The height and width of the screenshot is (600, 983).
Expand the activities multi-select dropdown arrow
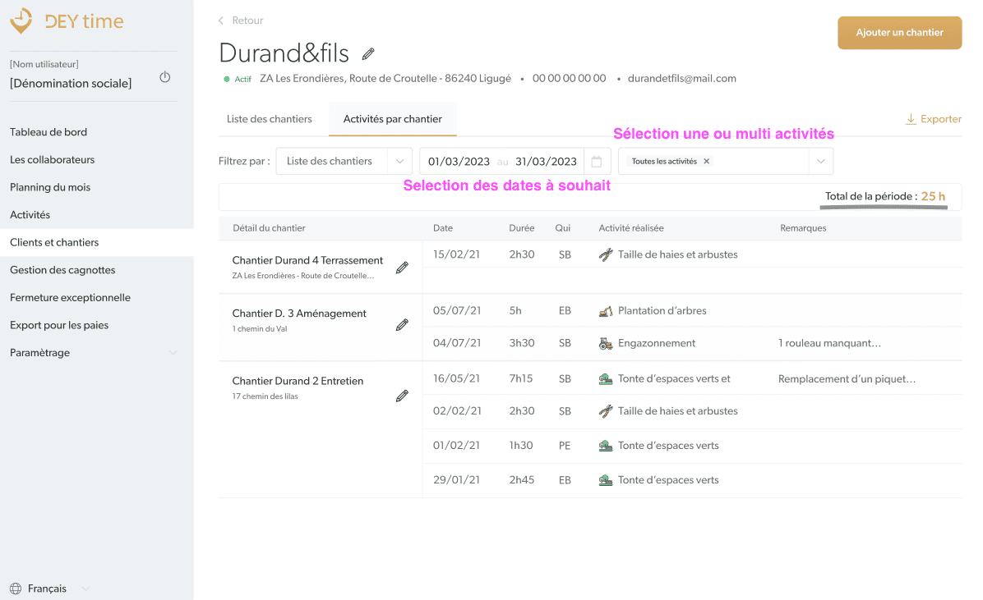tap(820, 162)
